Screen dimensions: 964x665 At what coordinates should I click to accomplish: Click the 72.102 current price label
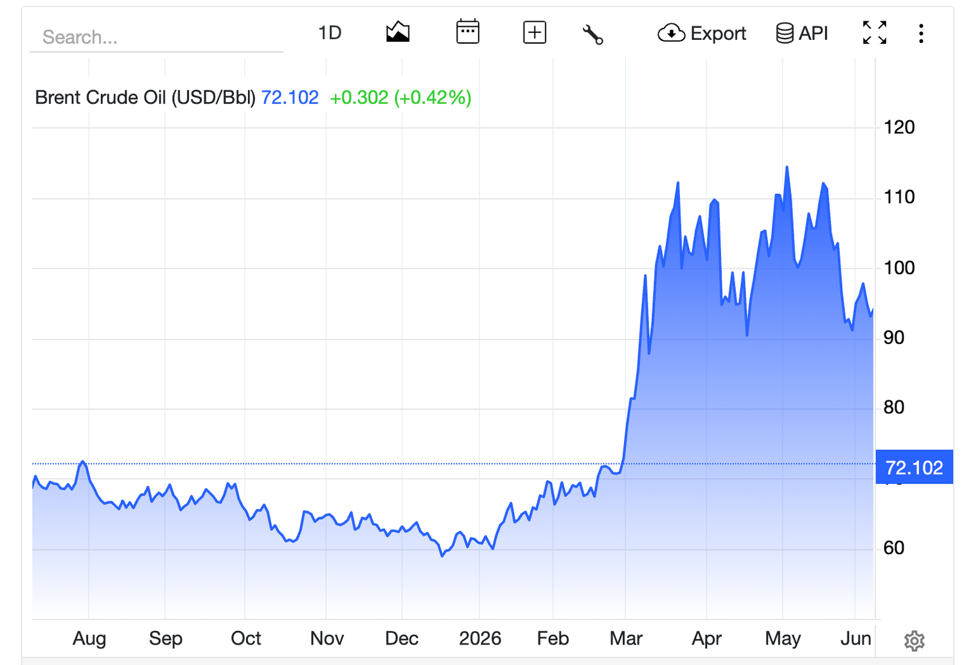pyautogui.click(x=914, y=467)
